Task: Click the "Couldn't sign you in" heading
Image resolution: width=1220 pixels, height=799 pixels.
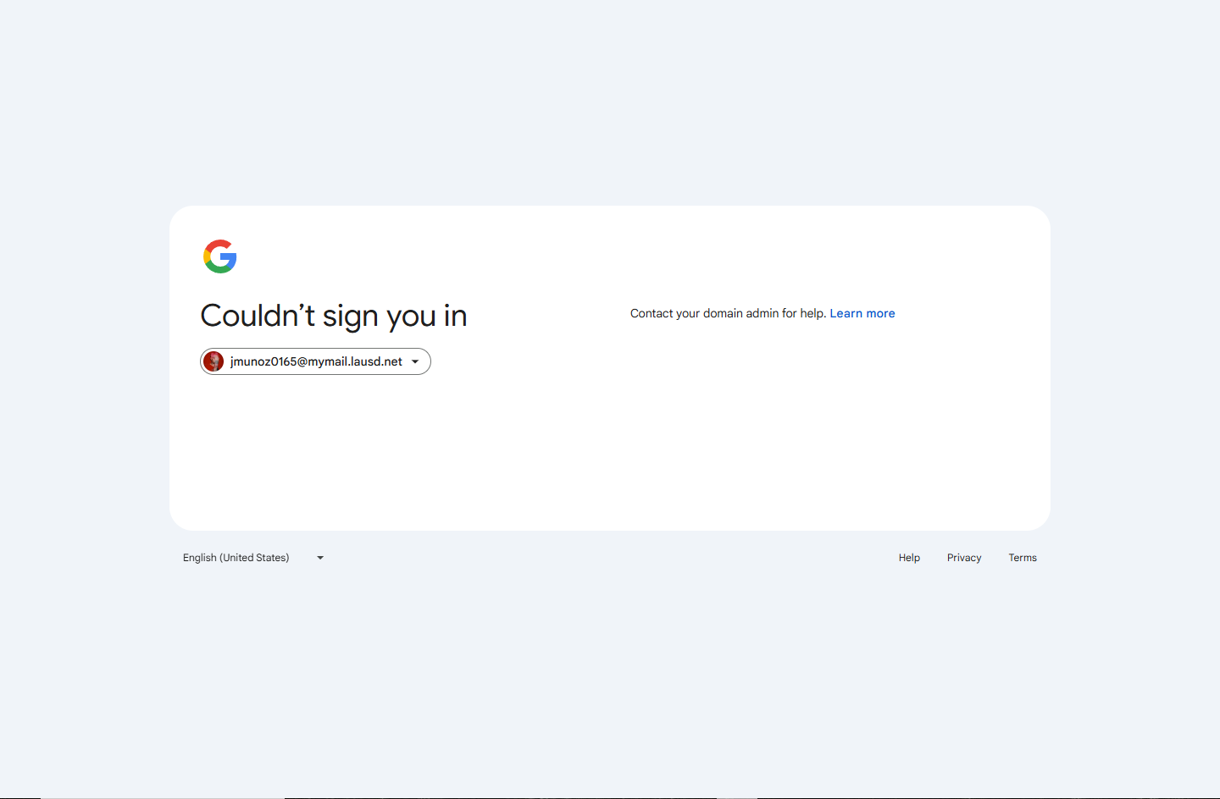Action: click(334, 316)
